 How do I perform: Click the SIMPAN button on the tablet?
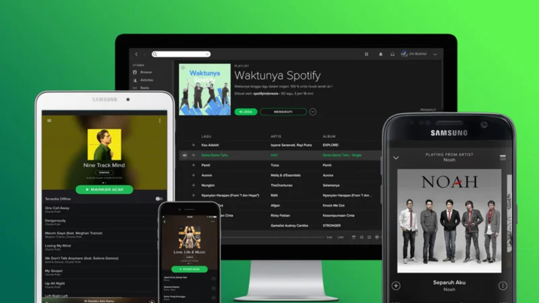104,172
